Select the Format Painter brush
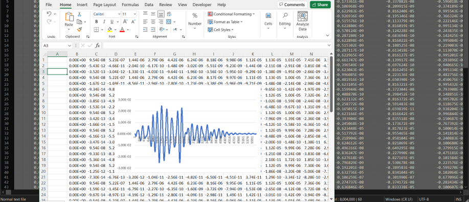 (80, 29)
